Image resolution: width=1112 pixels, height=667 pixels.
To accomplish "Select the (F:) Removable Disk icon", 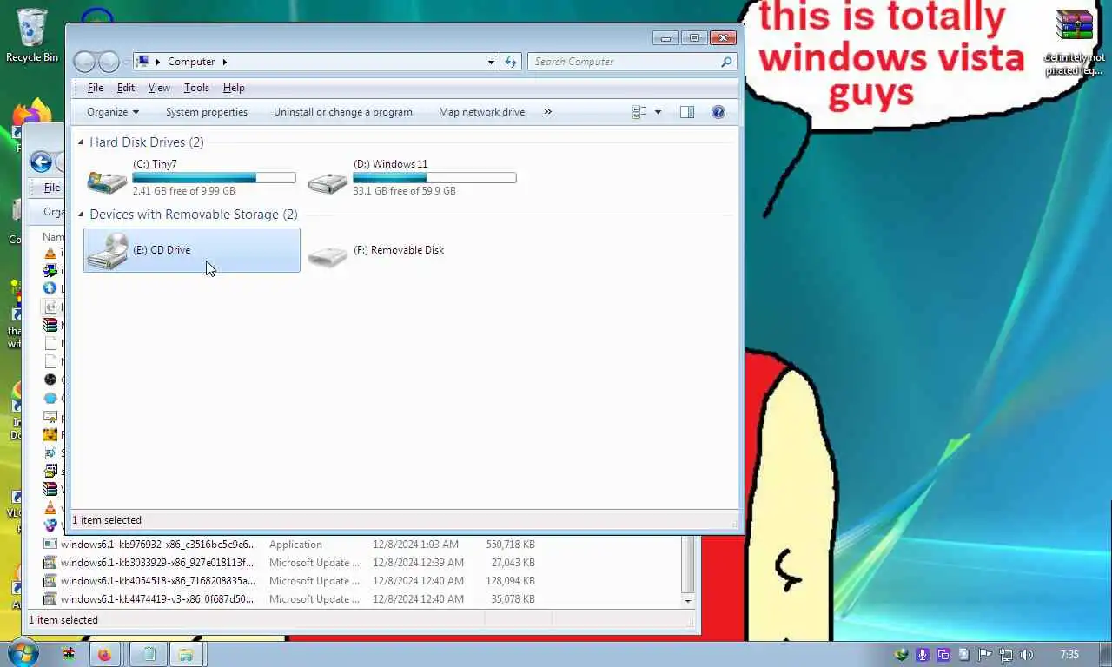I will (x=328, y=254).
